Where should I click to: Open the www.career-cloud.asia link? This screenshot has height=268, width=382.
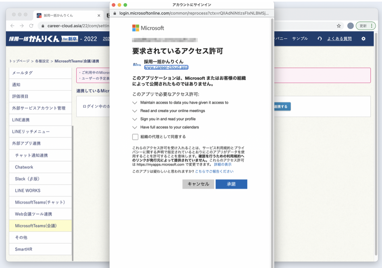coord(166,67)
